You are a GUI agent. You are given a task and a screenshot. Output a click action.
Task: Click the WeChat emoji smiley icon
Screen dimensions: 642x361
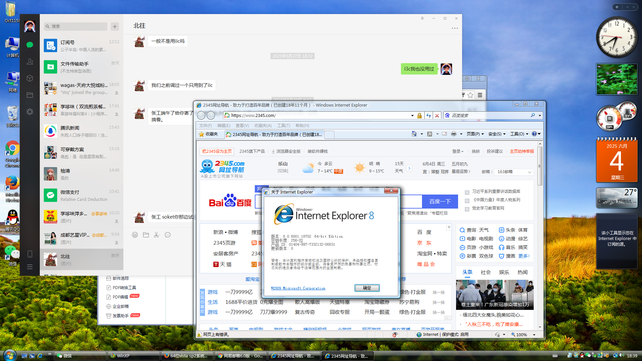(x=135, y=235)
